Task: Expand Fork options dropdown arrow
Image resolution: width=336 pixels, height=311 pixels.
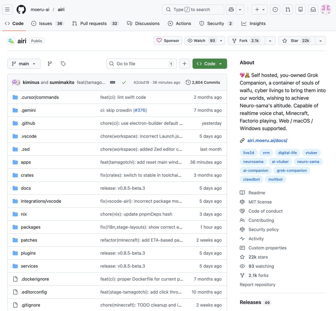Action: (x=270, y=41)
